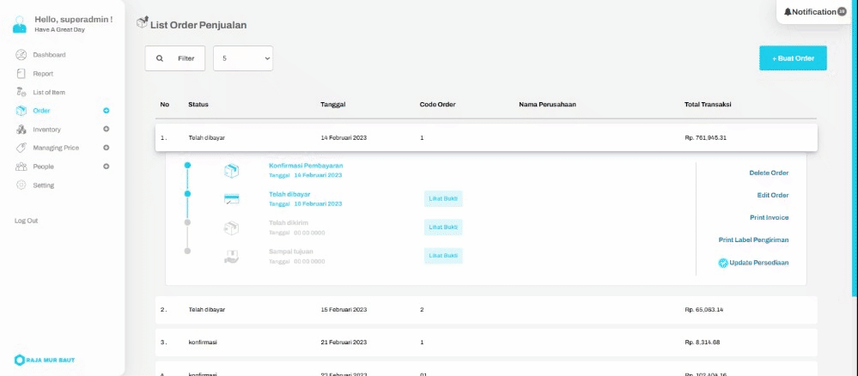
Task: Click Print Label Pengiriman link
Action: pyautogui.click(x=753, y=240)
